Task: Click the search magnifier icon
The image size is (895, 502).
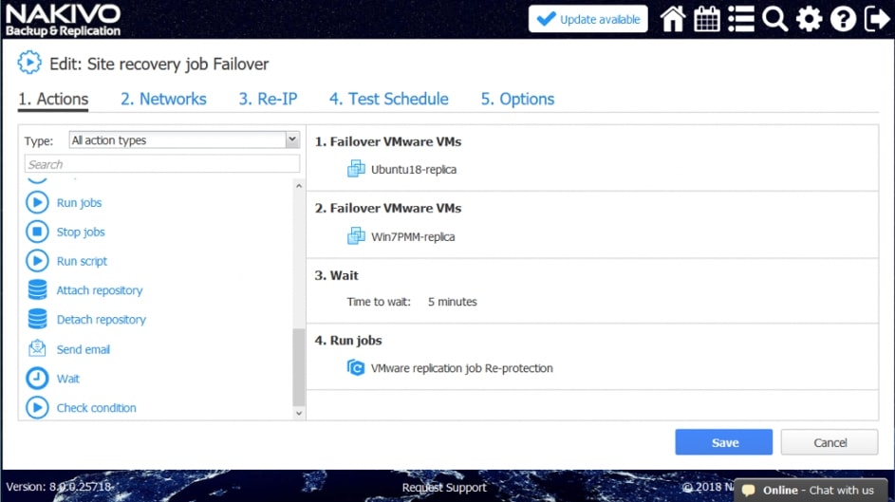Action: click(775, 19)
